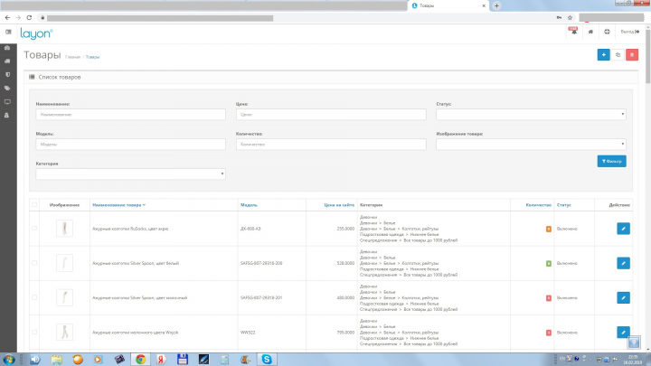Viewport: 651px width, 366px height.
Task: Go to Главная breadcrumb link
Action: click(72, 57)
